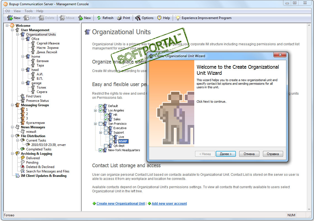
Task: Click the бухгалтерия group icon
Action: click(23, 123)
